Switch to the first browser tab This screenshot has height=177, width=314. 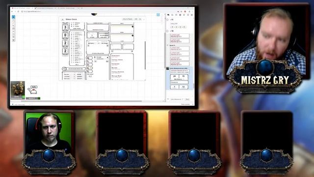click(x=23, y=8)
